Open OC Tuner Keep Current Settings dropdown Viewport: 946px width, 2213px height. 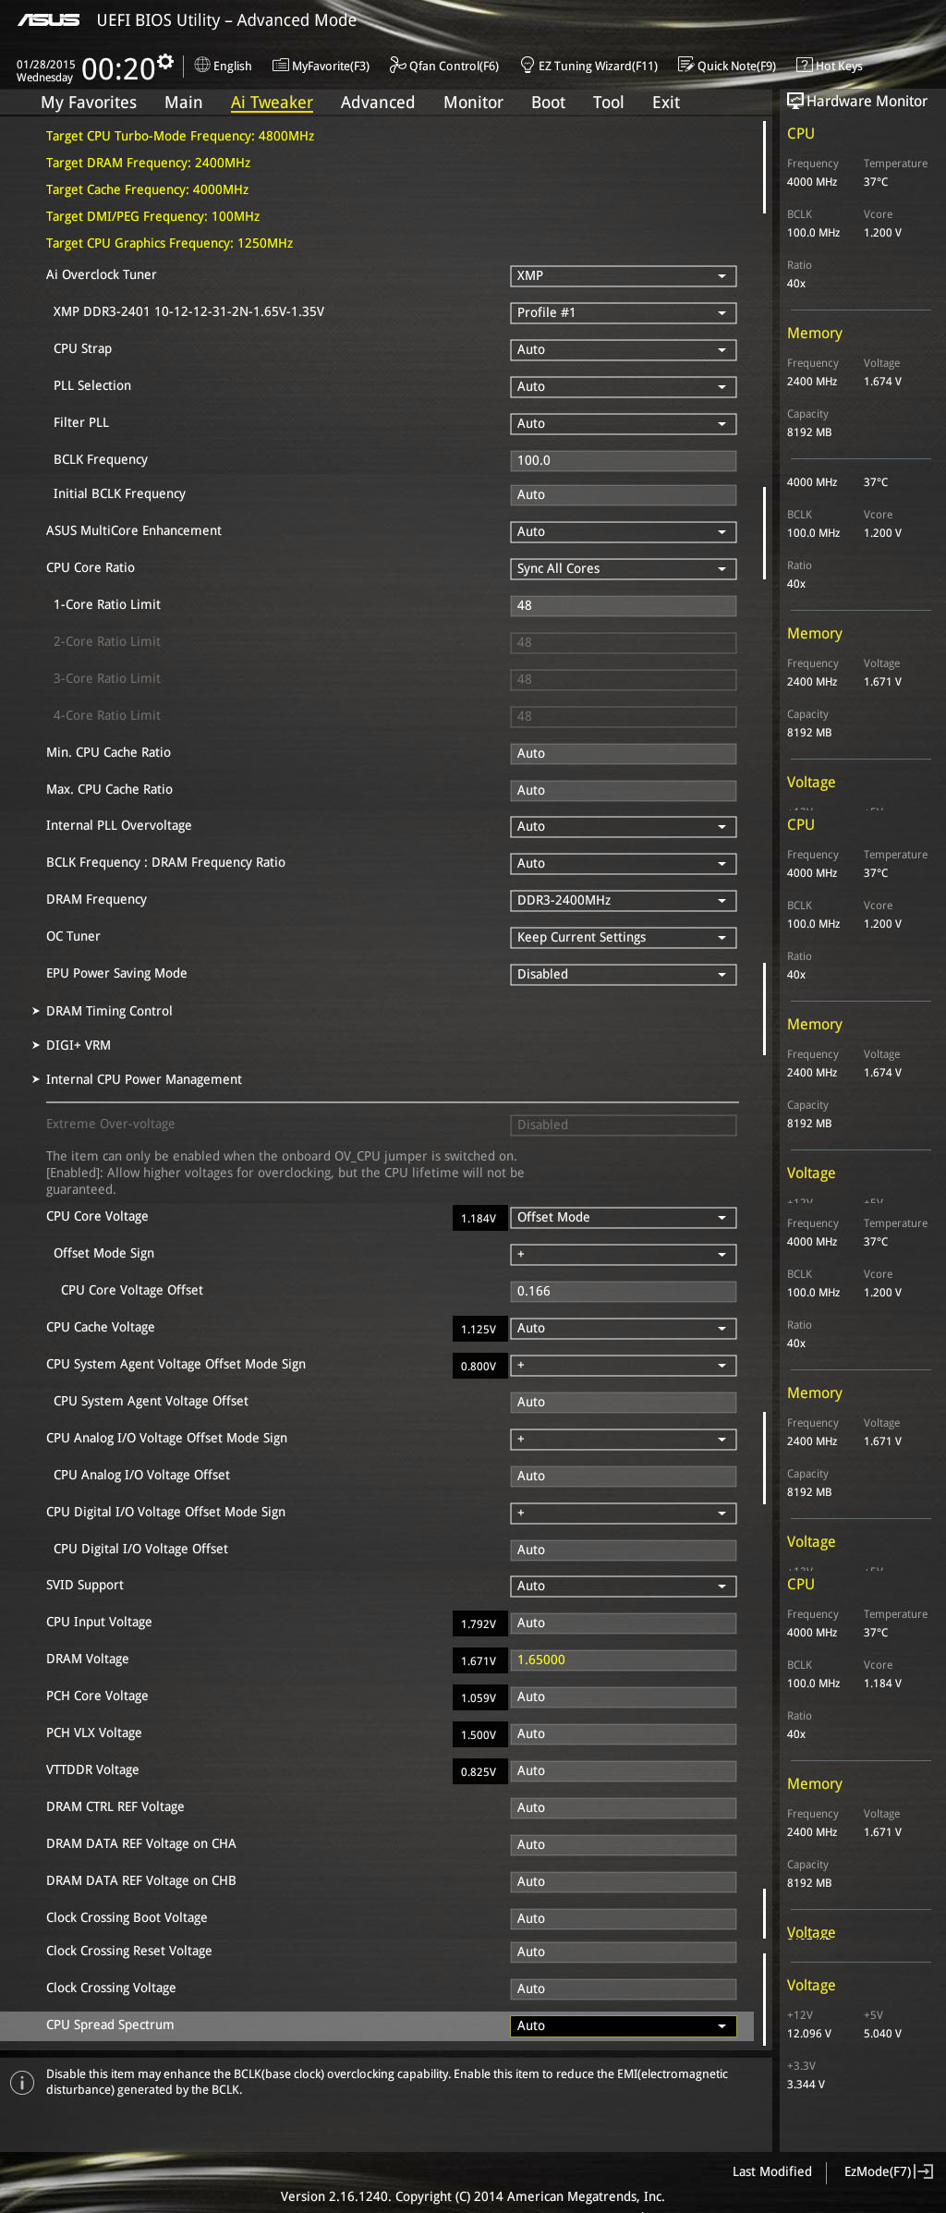[624, 938]
